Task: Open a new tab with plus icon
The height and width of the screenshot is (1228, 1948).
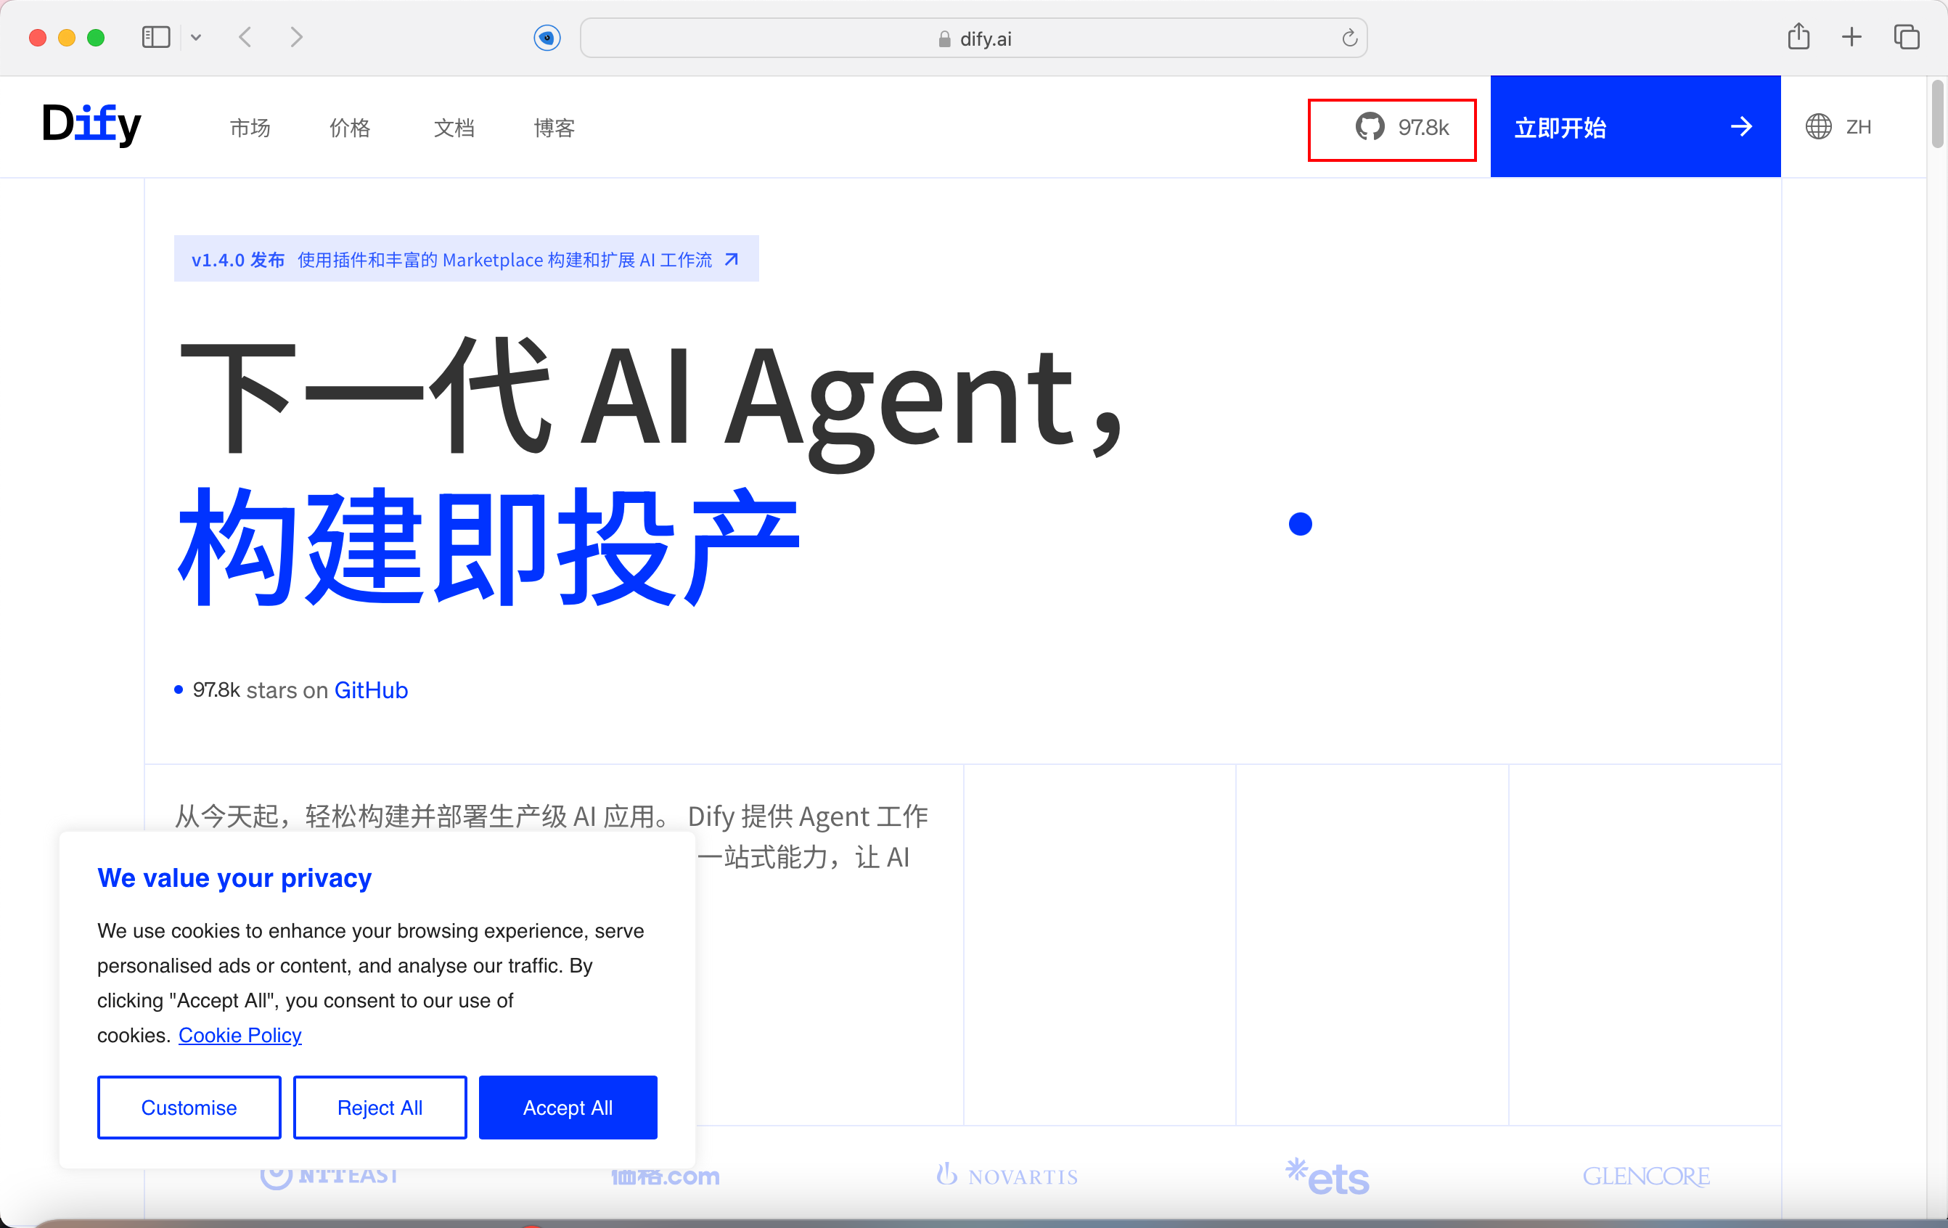Action: (1851, 37)
